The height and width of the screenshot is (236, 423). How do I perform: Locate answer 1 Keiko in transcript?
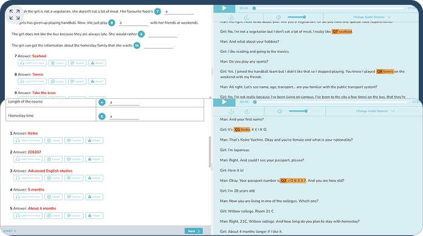coord(53,140)
